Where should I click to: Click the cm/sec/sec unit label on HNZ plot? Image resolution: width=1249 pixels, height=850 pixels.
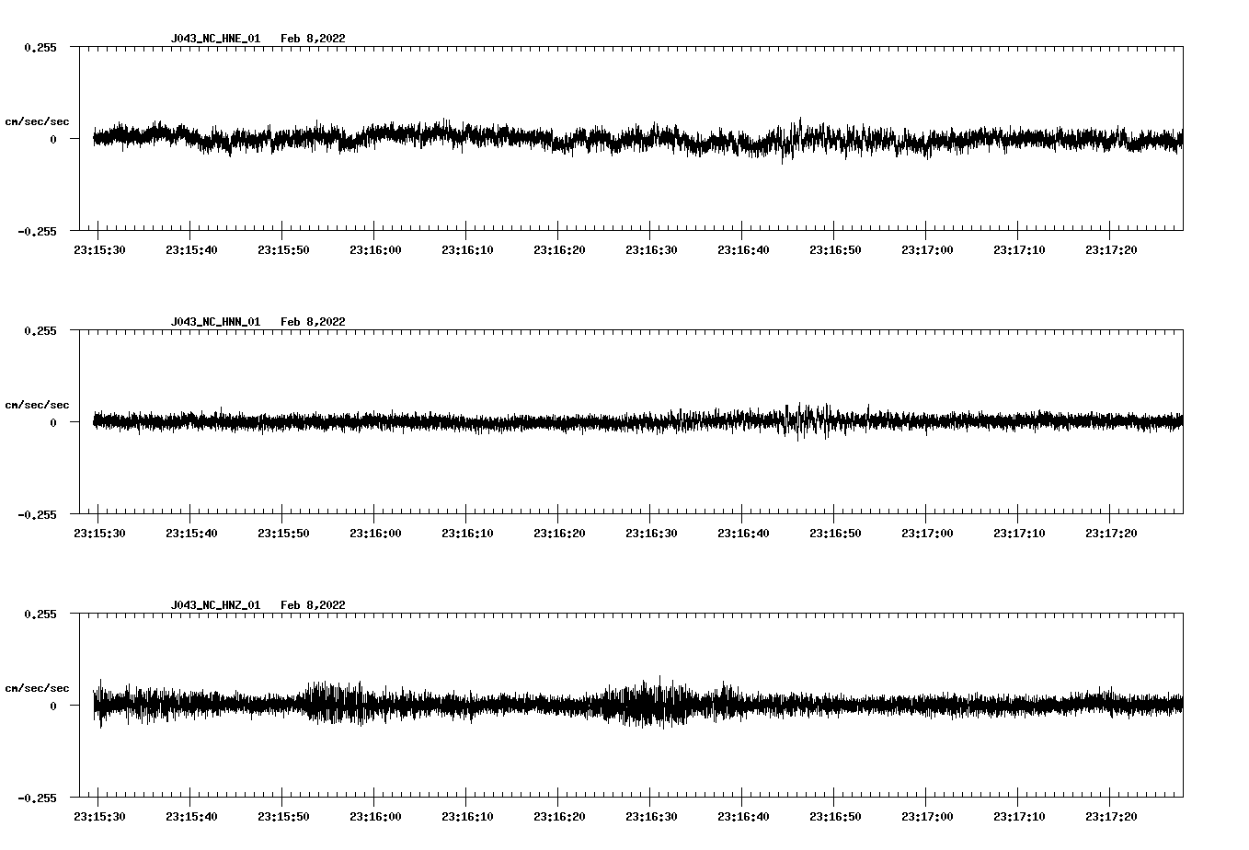point(37,688)
